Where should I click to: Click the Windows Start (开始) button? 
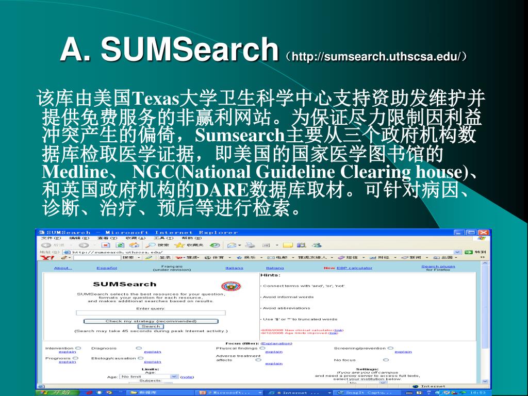click(x=58, y=392)
